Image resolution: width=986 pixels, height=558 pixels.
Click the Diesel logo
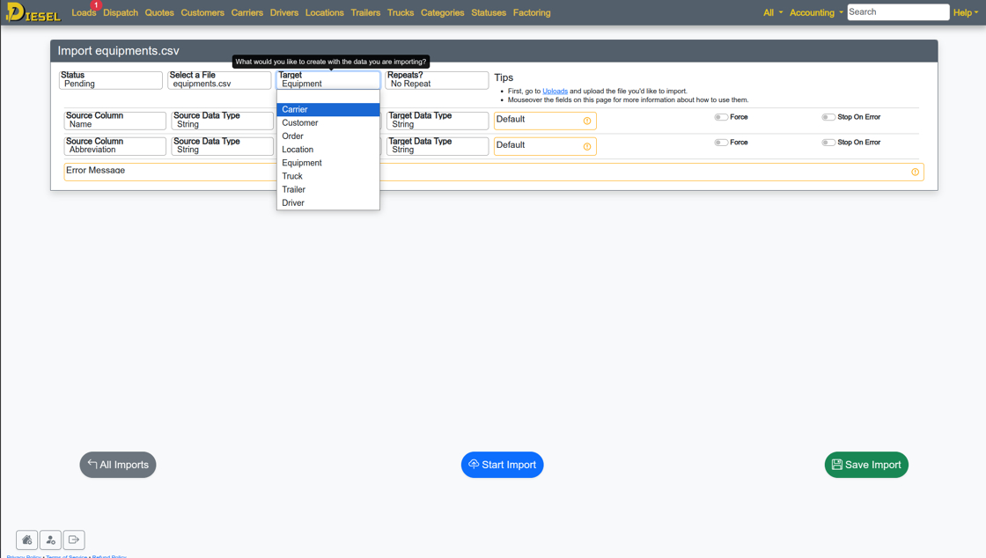click(x=33, y=12)
